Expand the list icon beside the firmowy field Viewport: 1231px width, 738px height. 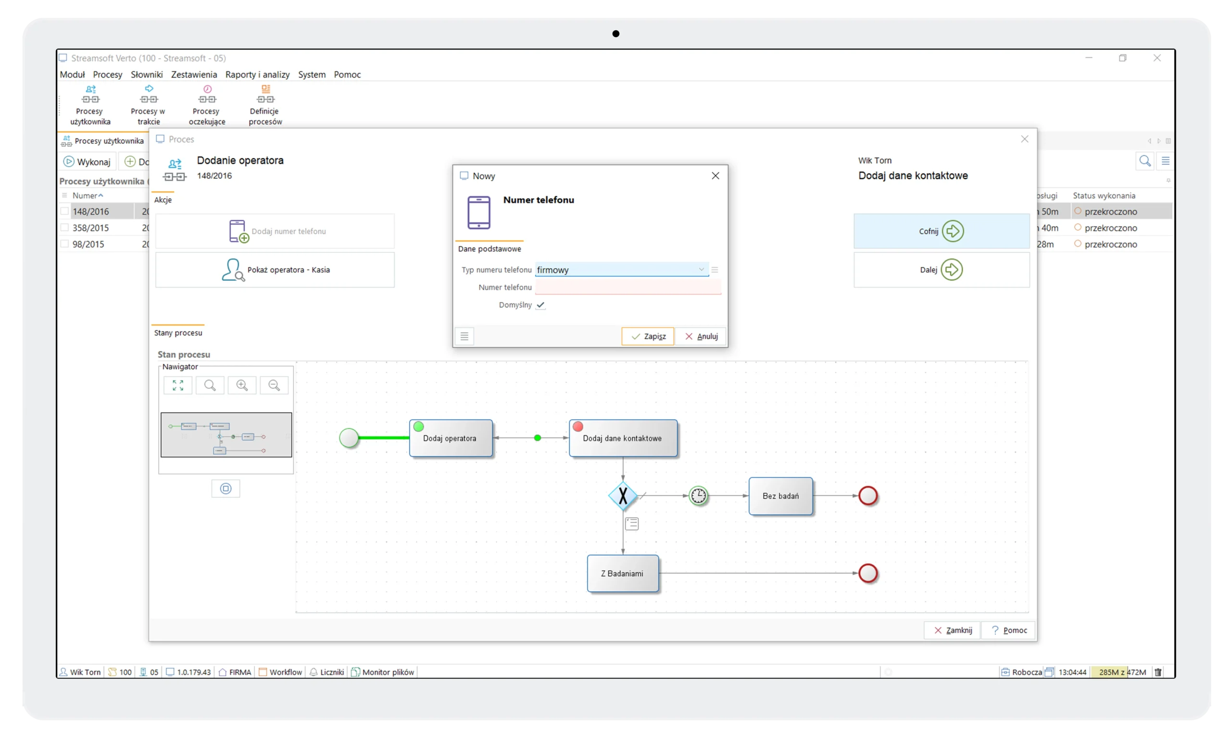tap(715, 269)
